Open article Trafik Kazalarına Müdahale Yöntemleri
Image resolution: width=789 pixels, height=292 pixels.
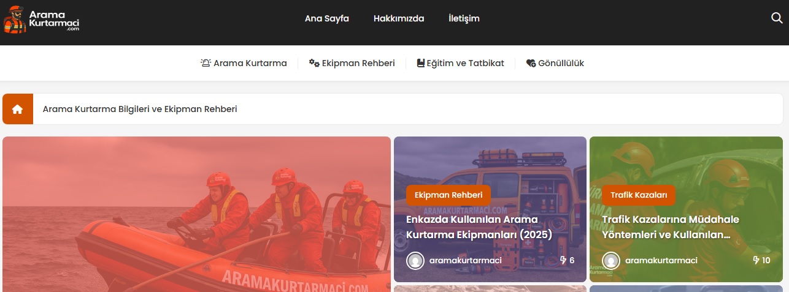pyautogui.click(x=670, y=227)
